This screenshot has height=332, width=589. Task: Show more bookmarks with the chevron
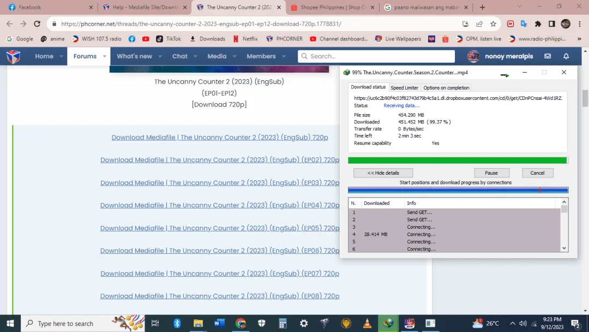579,39
